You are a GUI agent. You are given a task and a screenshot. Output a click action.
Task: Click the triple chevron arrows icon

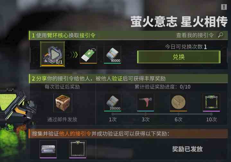pos(74,55)
